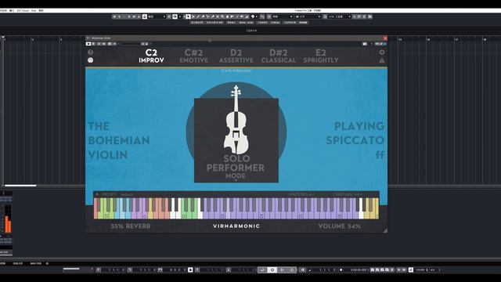The height and width of the screenshot is (282, 501).
Task: Click the transport Record button
Action: [x=292, y=269]
